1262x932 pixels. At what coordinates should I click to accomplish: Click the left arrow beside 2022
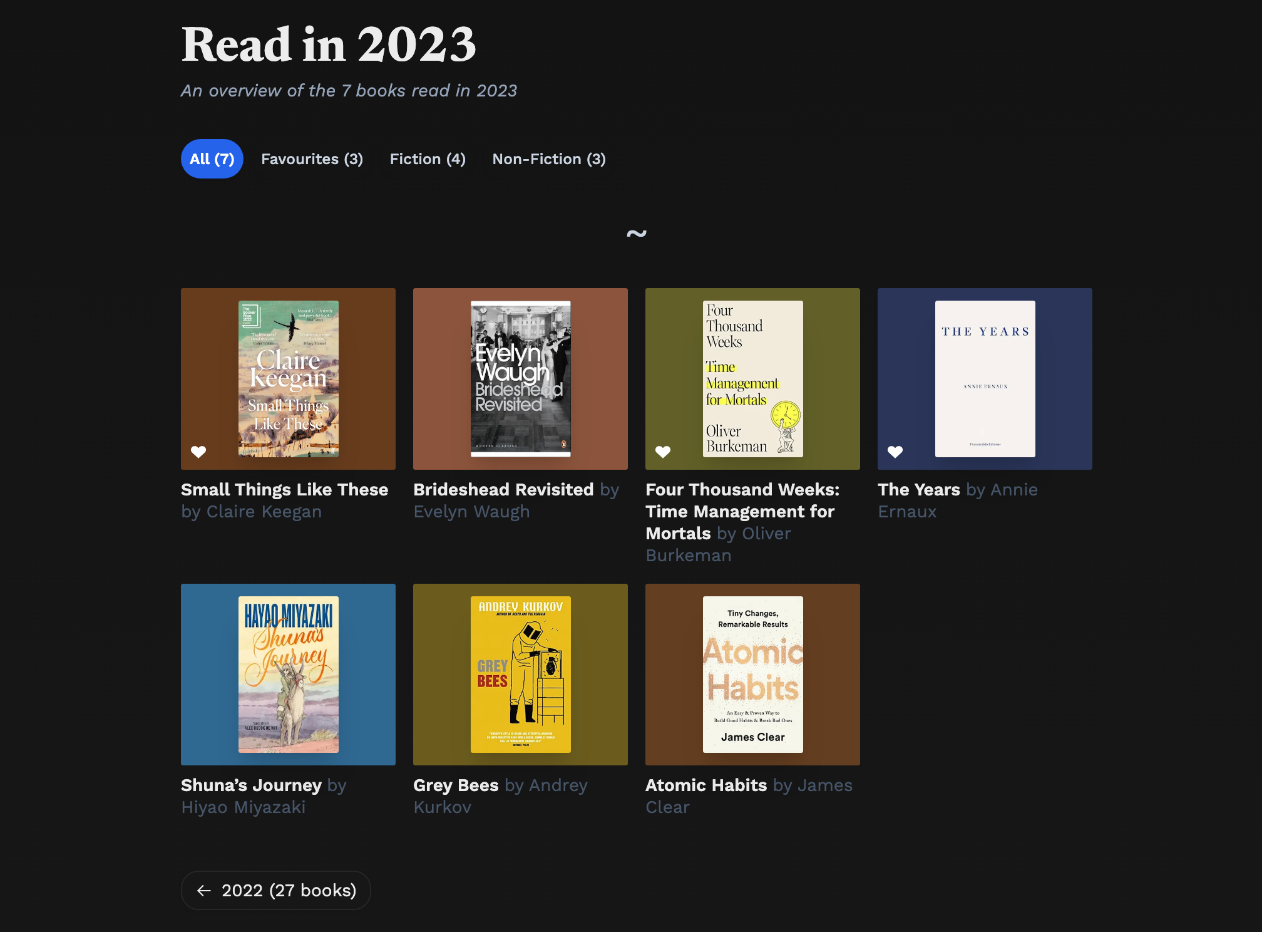click(x=204, y=891)
